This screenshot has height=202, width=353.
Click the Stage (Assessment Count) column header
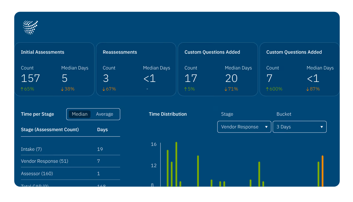pos(50,130)
